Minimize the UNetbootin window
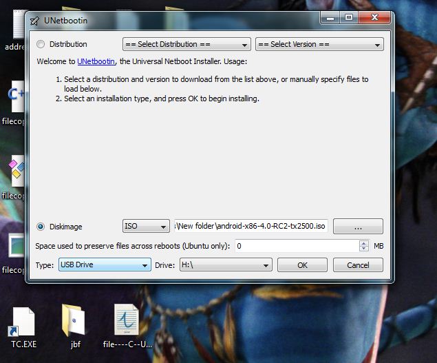 (x=330, y=18)
